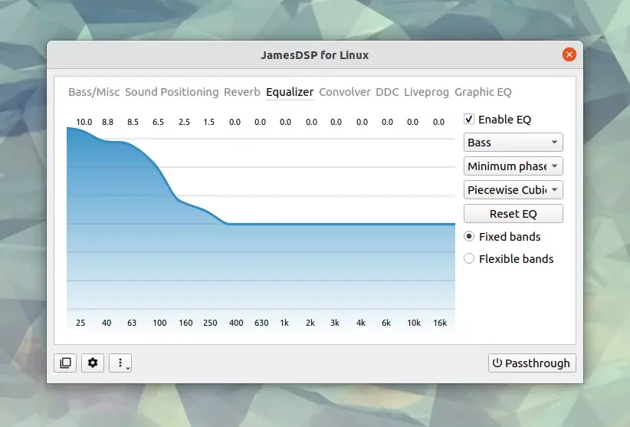Click the EQ curve at the 25 Hz band
630x427 pixels.
pos(80,130)
